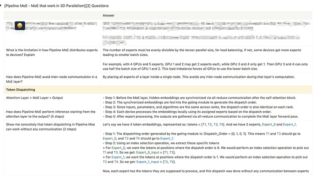The height and width of the screenshot is (179, 316).
Task: Select the question about expert distribution limitation
Action: (52, 52)
